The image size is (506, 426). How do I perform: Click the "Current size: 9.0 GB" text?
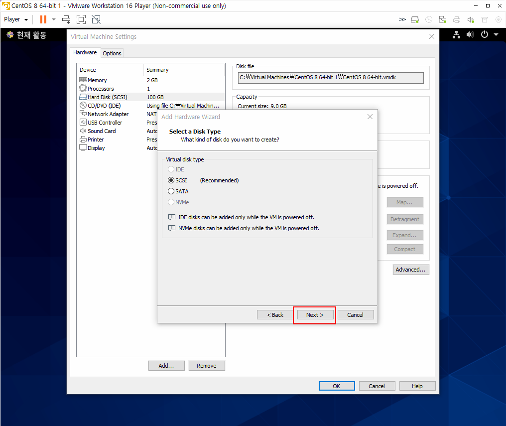(262, 106)
